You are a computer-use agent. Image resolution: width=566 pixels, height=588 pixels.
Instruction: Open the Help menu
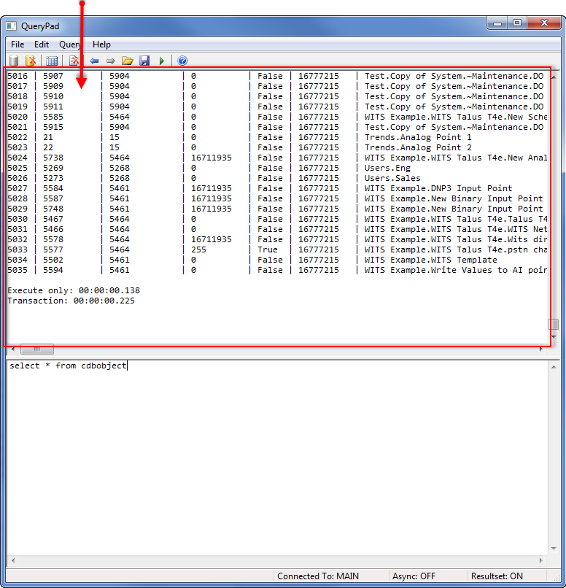101,45
